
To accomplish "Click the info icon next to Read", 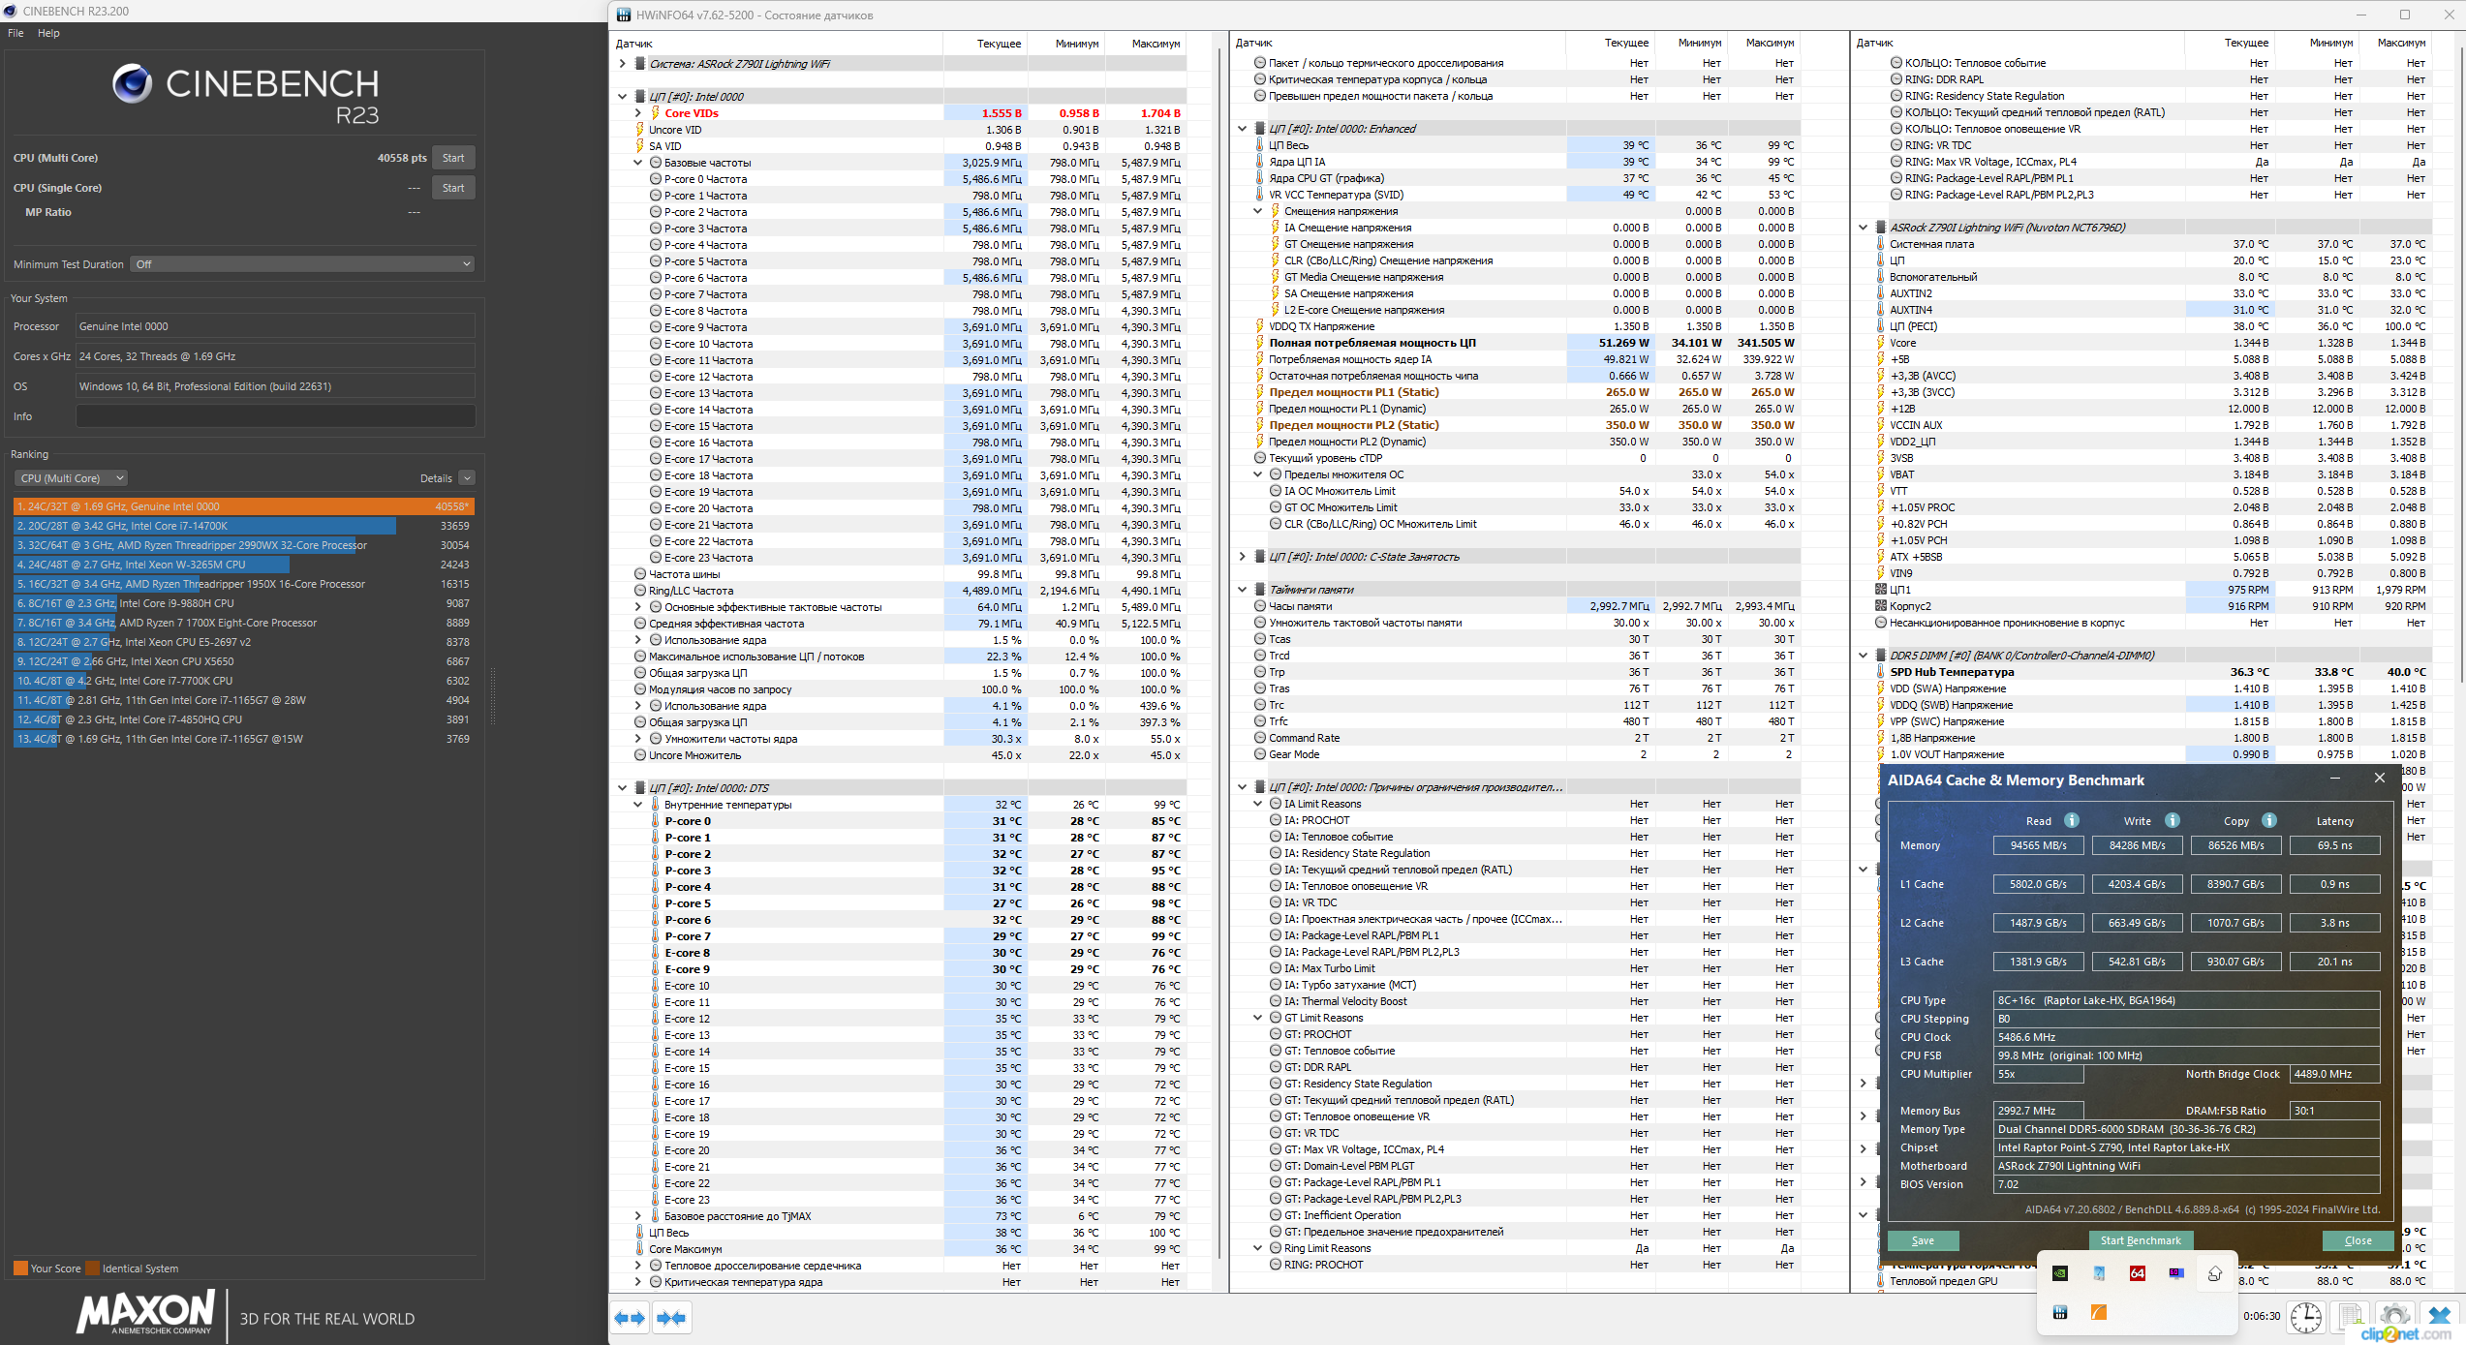I will 2072,820.
